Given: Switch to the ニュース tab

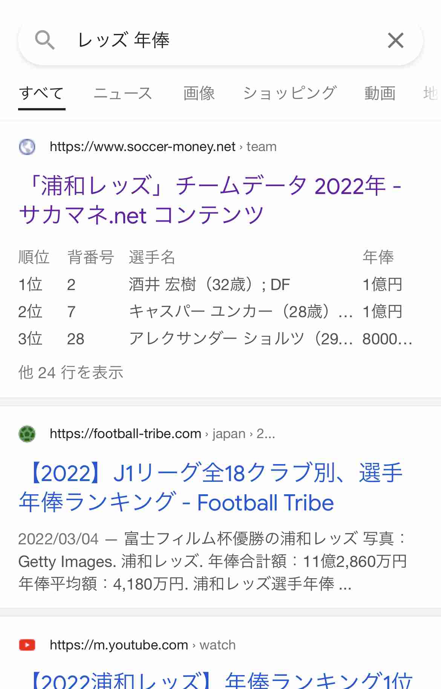Looking at the screenshot, I should point(123,93).
